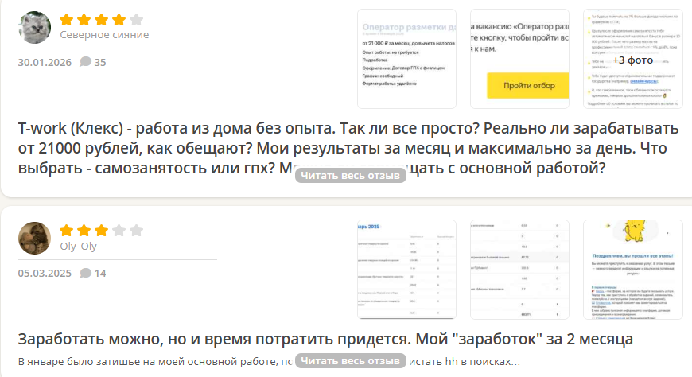This screenshot has height=377, width=692.
Task: Open username link Северное сияние
Action: pos(104,34)
